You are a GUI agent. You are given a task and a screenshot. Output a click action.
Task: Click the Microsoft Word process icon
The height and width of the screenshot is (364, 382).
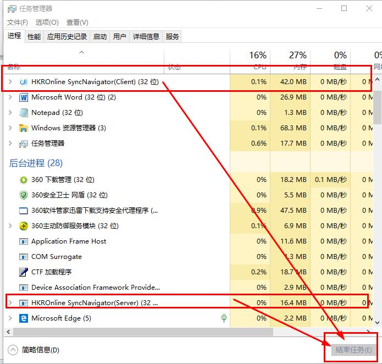(24, 97)
